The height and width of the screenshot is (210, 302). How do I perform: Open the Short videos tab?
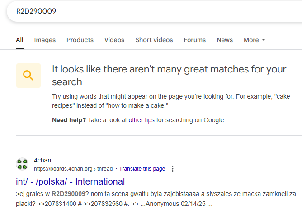click(x=154, y=40)
